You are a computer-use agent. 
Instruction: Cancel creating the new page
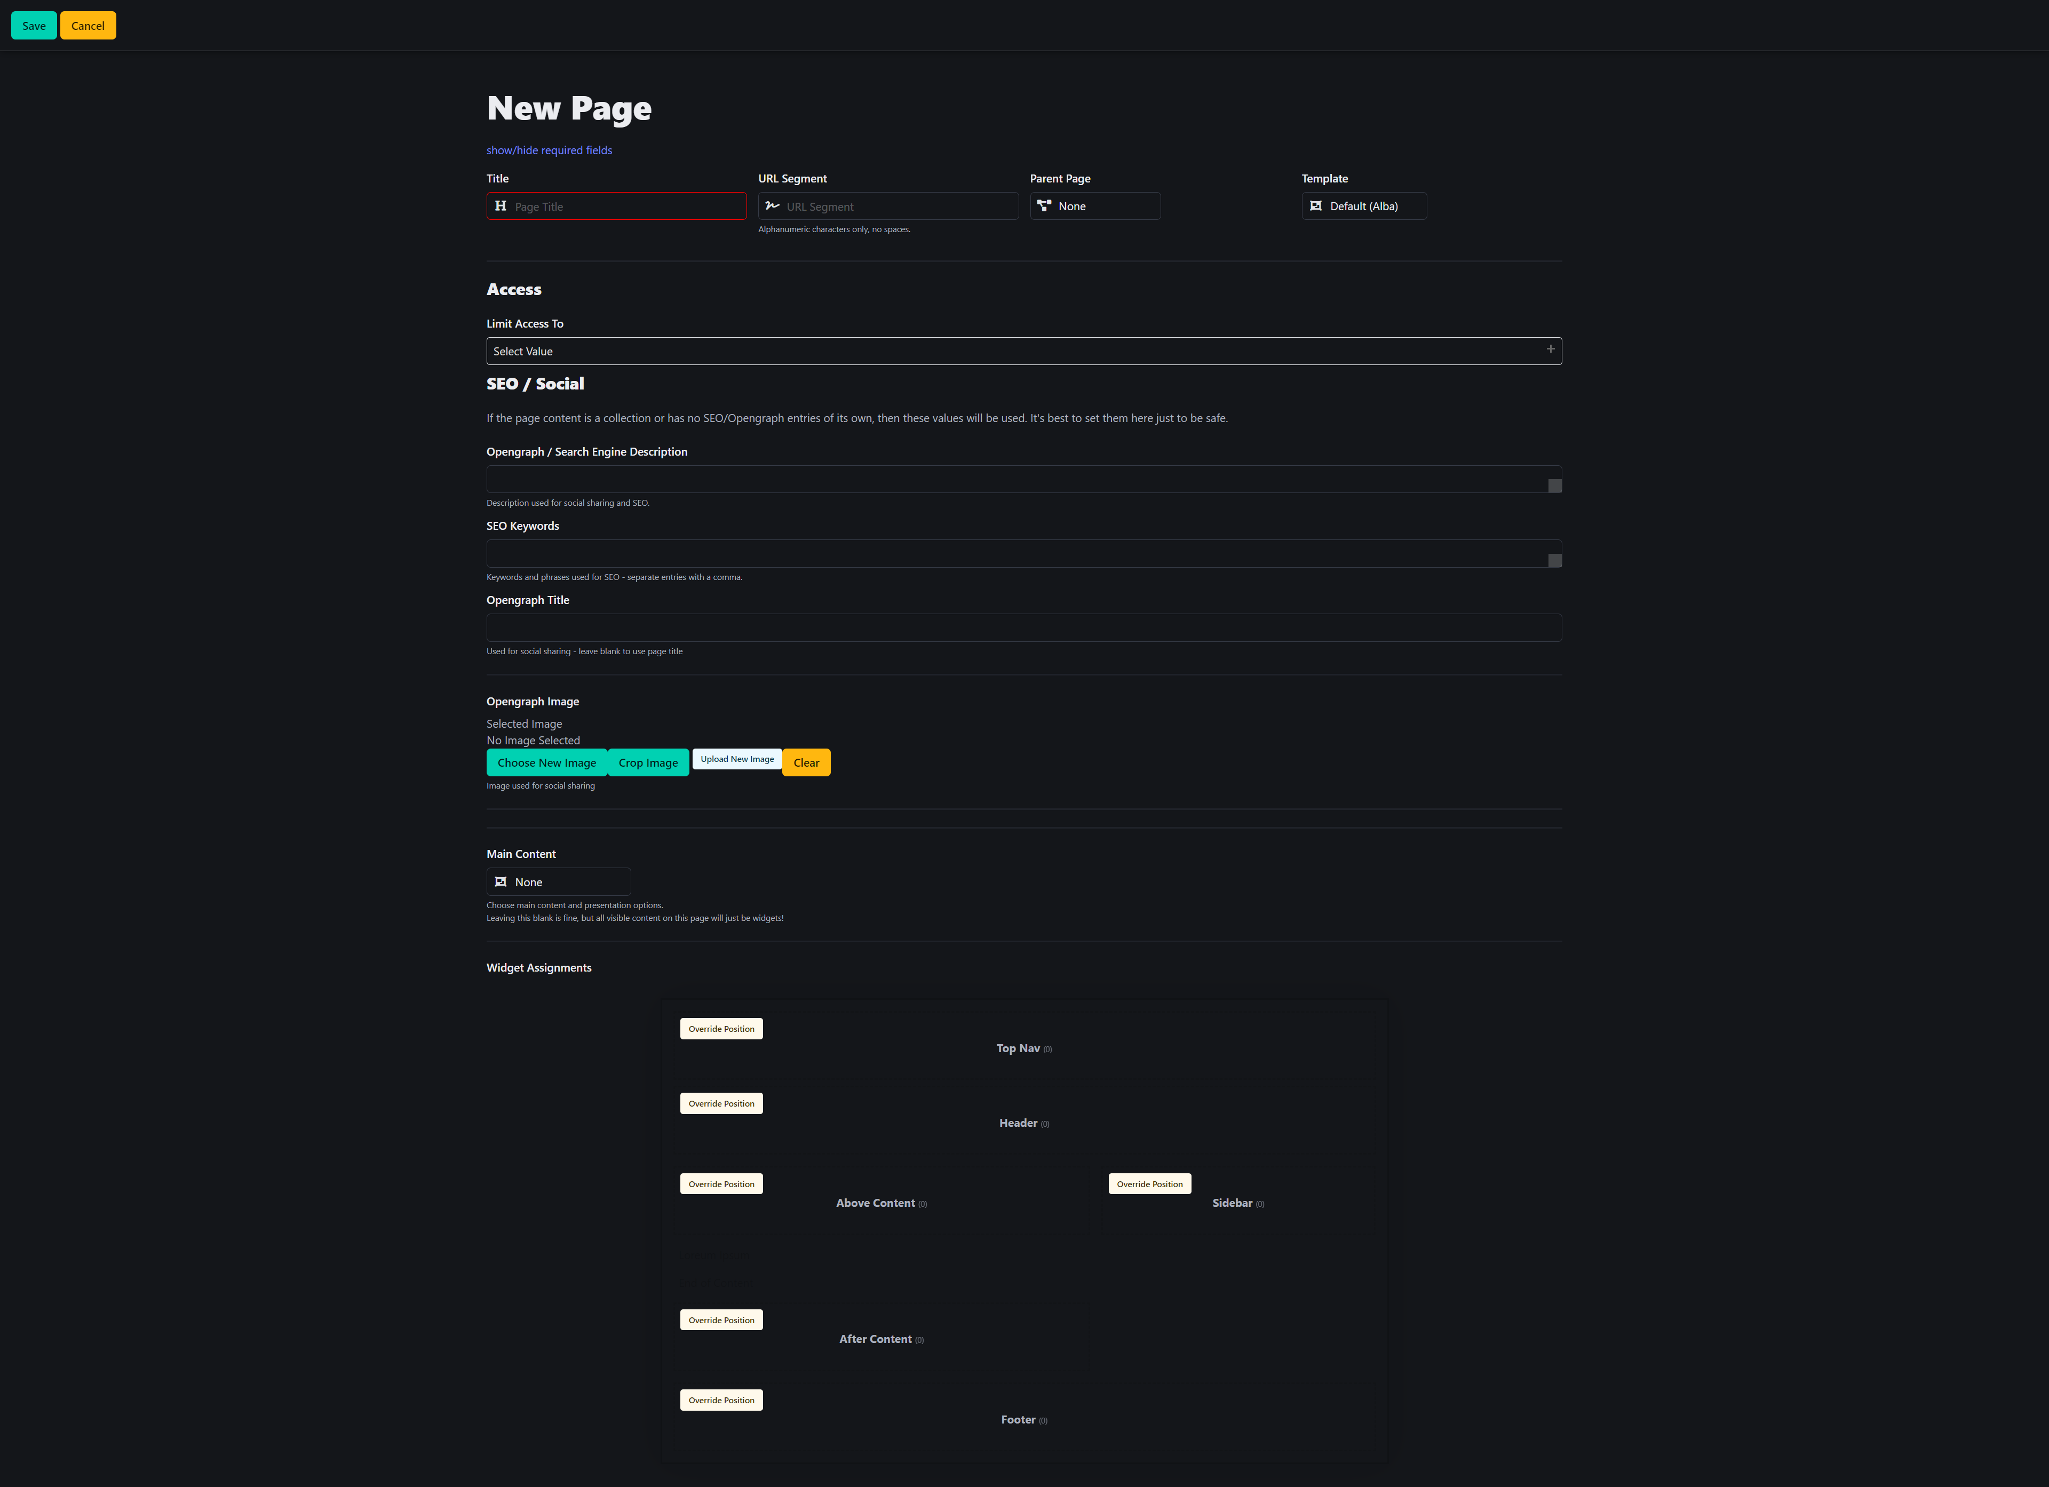click(88, 25)
